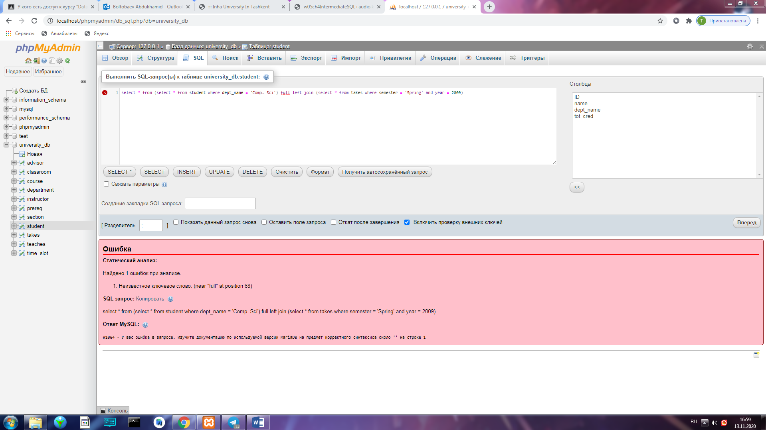Open the Windows Start button
This screenshot has width=766, height=430.
pos(11,422)
